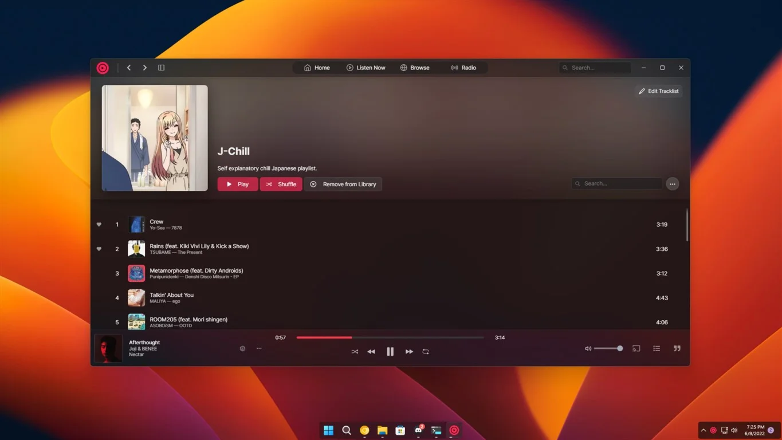Open audio settings gear in player

[242, 348]
